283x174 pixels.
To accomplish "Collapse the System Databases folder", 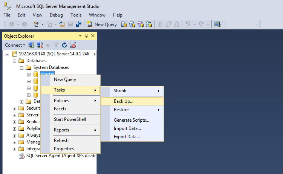I will (22, 67).
